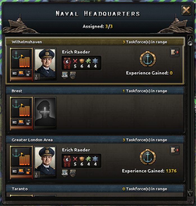196x206 pixels.
Task: Click Erich Raeder's portrait under Wilhelmshaven
Action: pyautogui.click(x=45, y=63)
